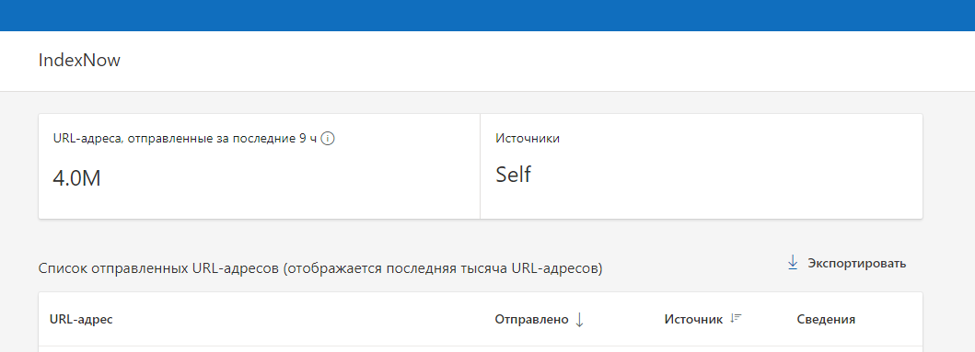Click the 4.0M submitted URLs count
Viewport: 975px width, 352px height.
click(x=77, y=178)
